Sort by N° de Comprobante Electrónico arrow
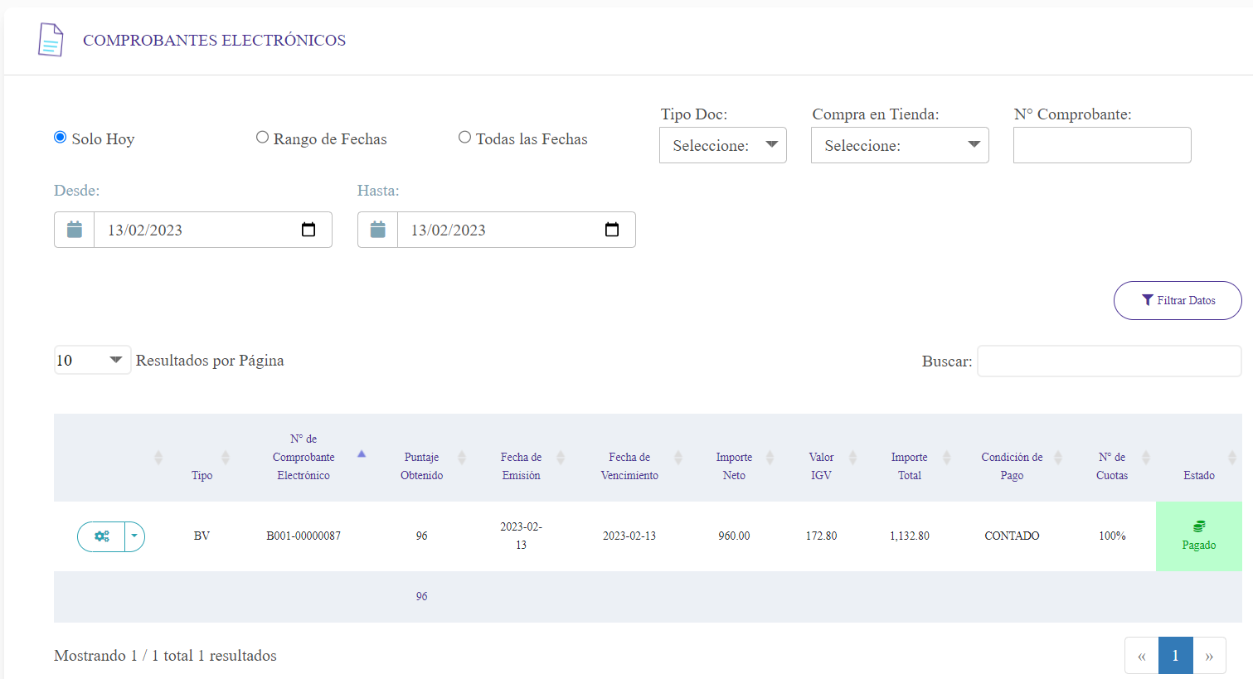The width and height of the screenshot is (1253, 679). pyautogui.click(x=362, y=454)
